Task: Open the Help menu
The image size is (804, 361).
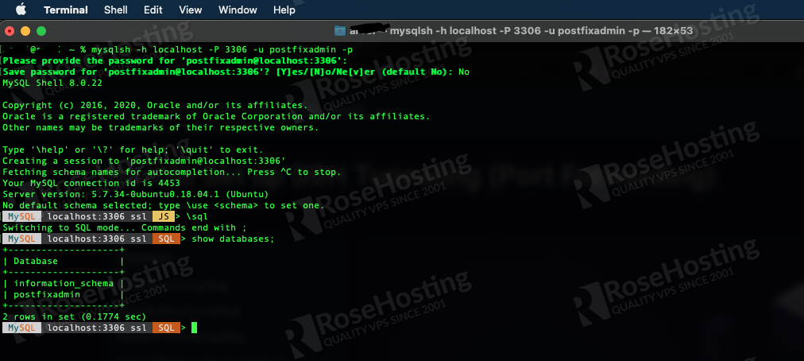Action: coord(284,10)
